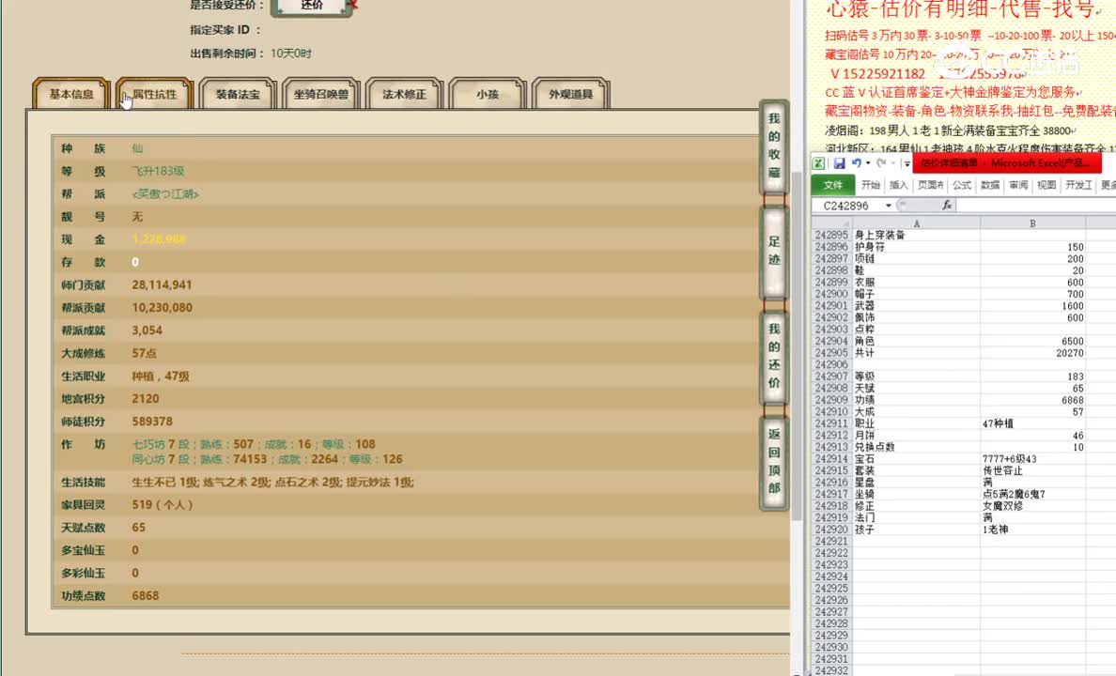The width and height of the screenshot is (1116, 676).
Task: Click the 还价 bargain button
Action: pyautogui.click(x=312, y=6)
